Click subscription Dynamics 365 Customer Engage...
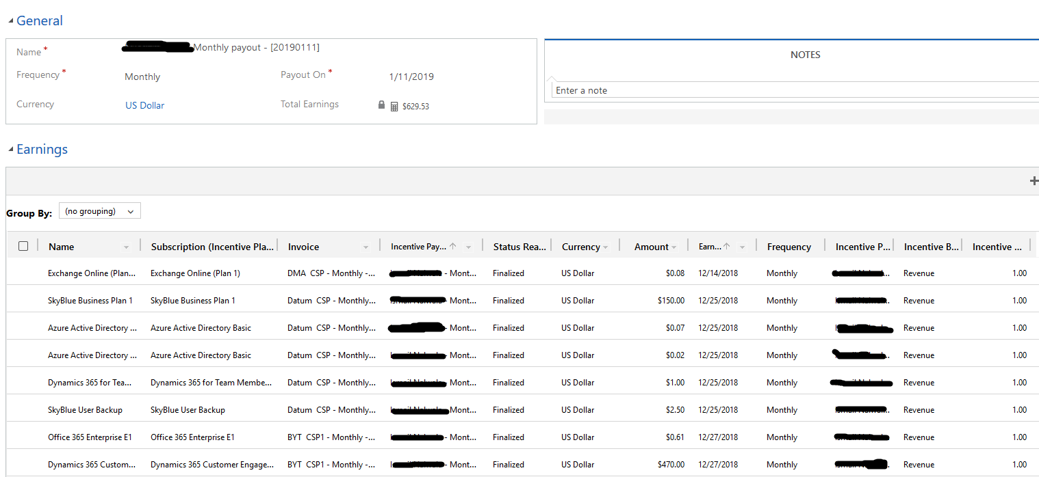The height and width of the screenshot is (477, 1039). click(212, 465)
